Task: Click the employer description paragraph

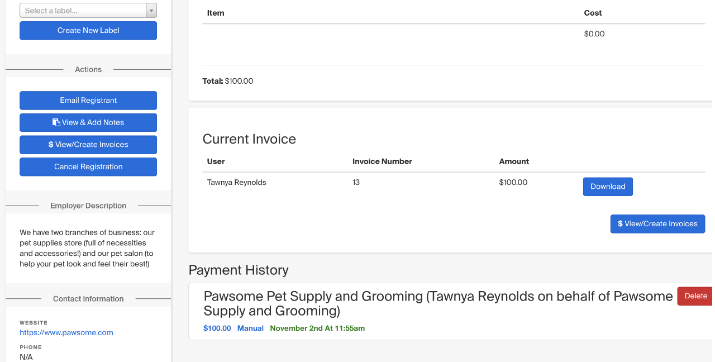Action: point(87,248)
